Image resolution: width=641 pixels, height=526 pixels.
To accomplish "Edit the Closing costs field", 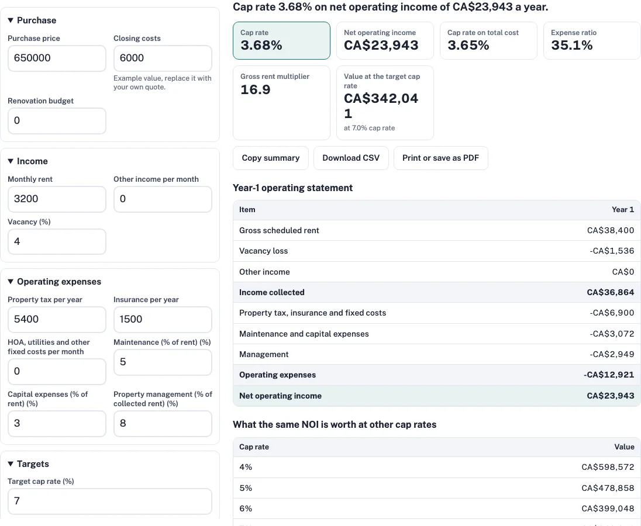I will point(163,58).
